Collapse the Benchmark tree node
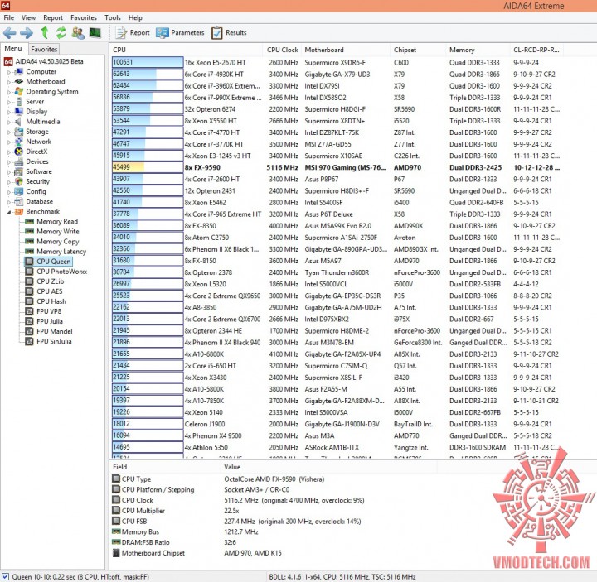597x582 pixels. (x=9, y=212)
